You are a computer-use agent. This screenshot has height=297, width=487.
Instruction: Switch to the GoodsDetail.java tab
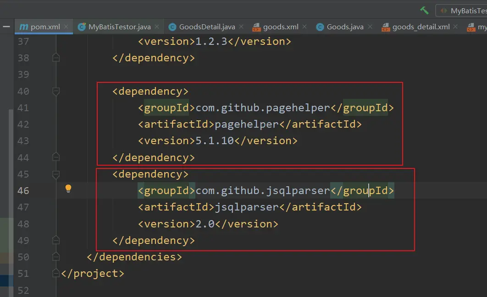click(206, 27)
